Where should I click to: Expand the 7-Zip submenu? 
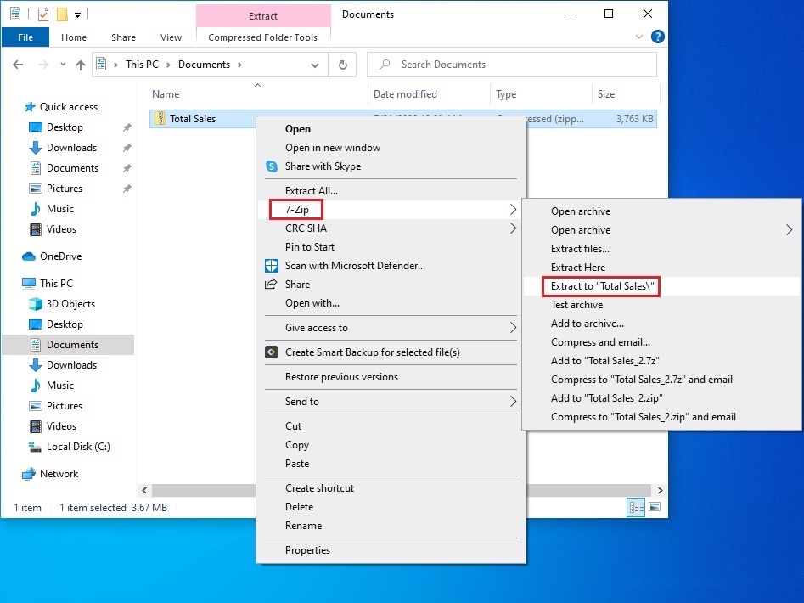coord(295,208)
